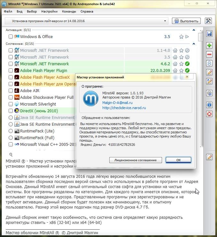Open the Malgin-D-A@mail.ru email link

point(117,103)
